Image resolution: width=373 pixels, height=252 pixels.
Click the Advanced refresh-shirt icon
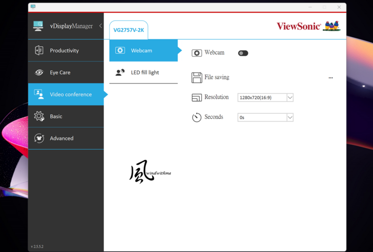point(39,138)
